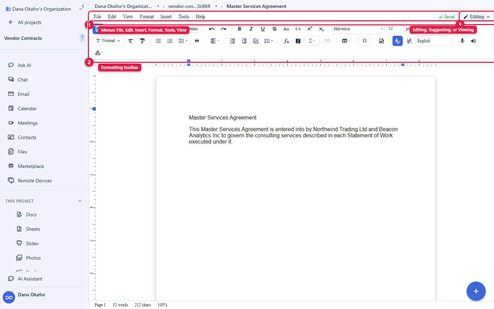This screenshot has height=309, width=494.
Task: Apply subscript formatting
Action: click(321, 29)
